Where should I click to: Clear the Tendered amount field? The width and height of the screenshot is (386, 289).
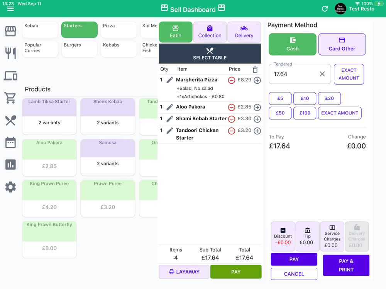pos(322,74)
